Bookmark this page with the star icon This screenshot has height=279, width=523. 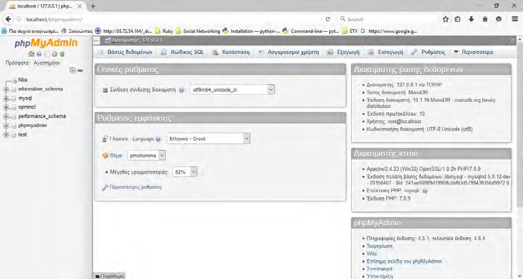click(446, 19)
